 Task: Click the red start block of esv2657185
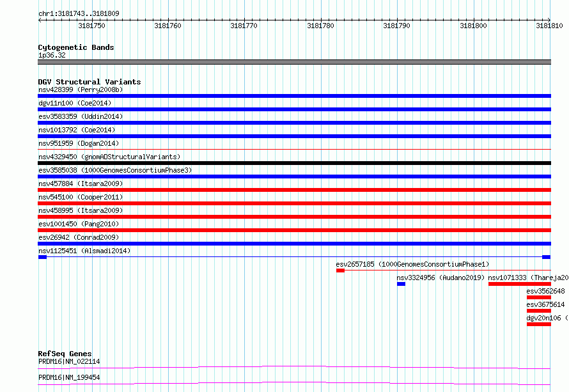pos(340,270)
